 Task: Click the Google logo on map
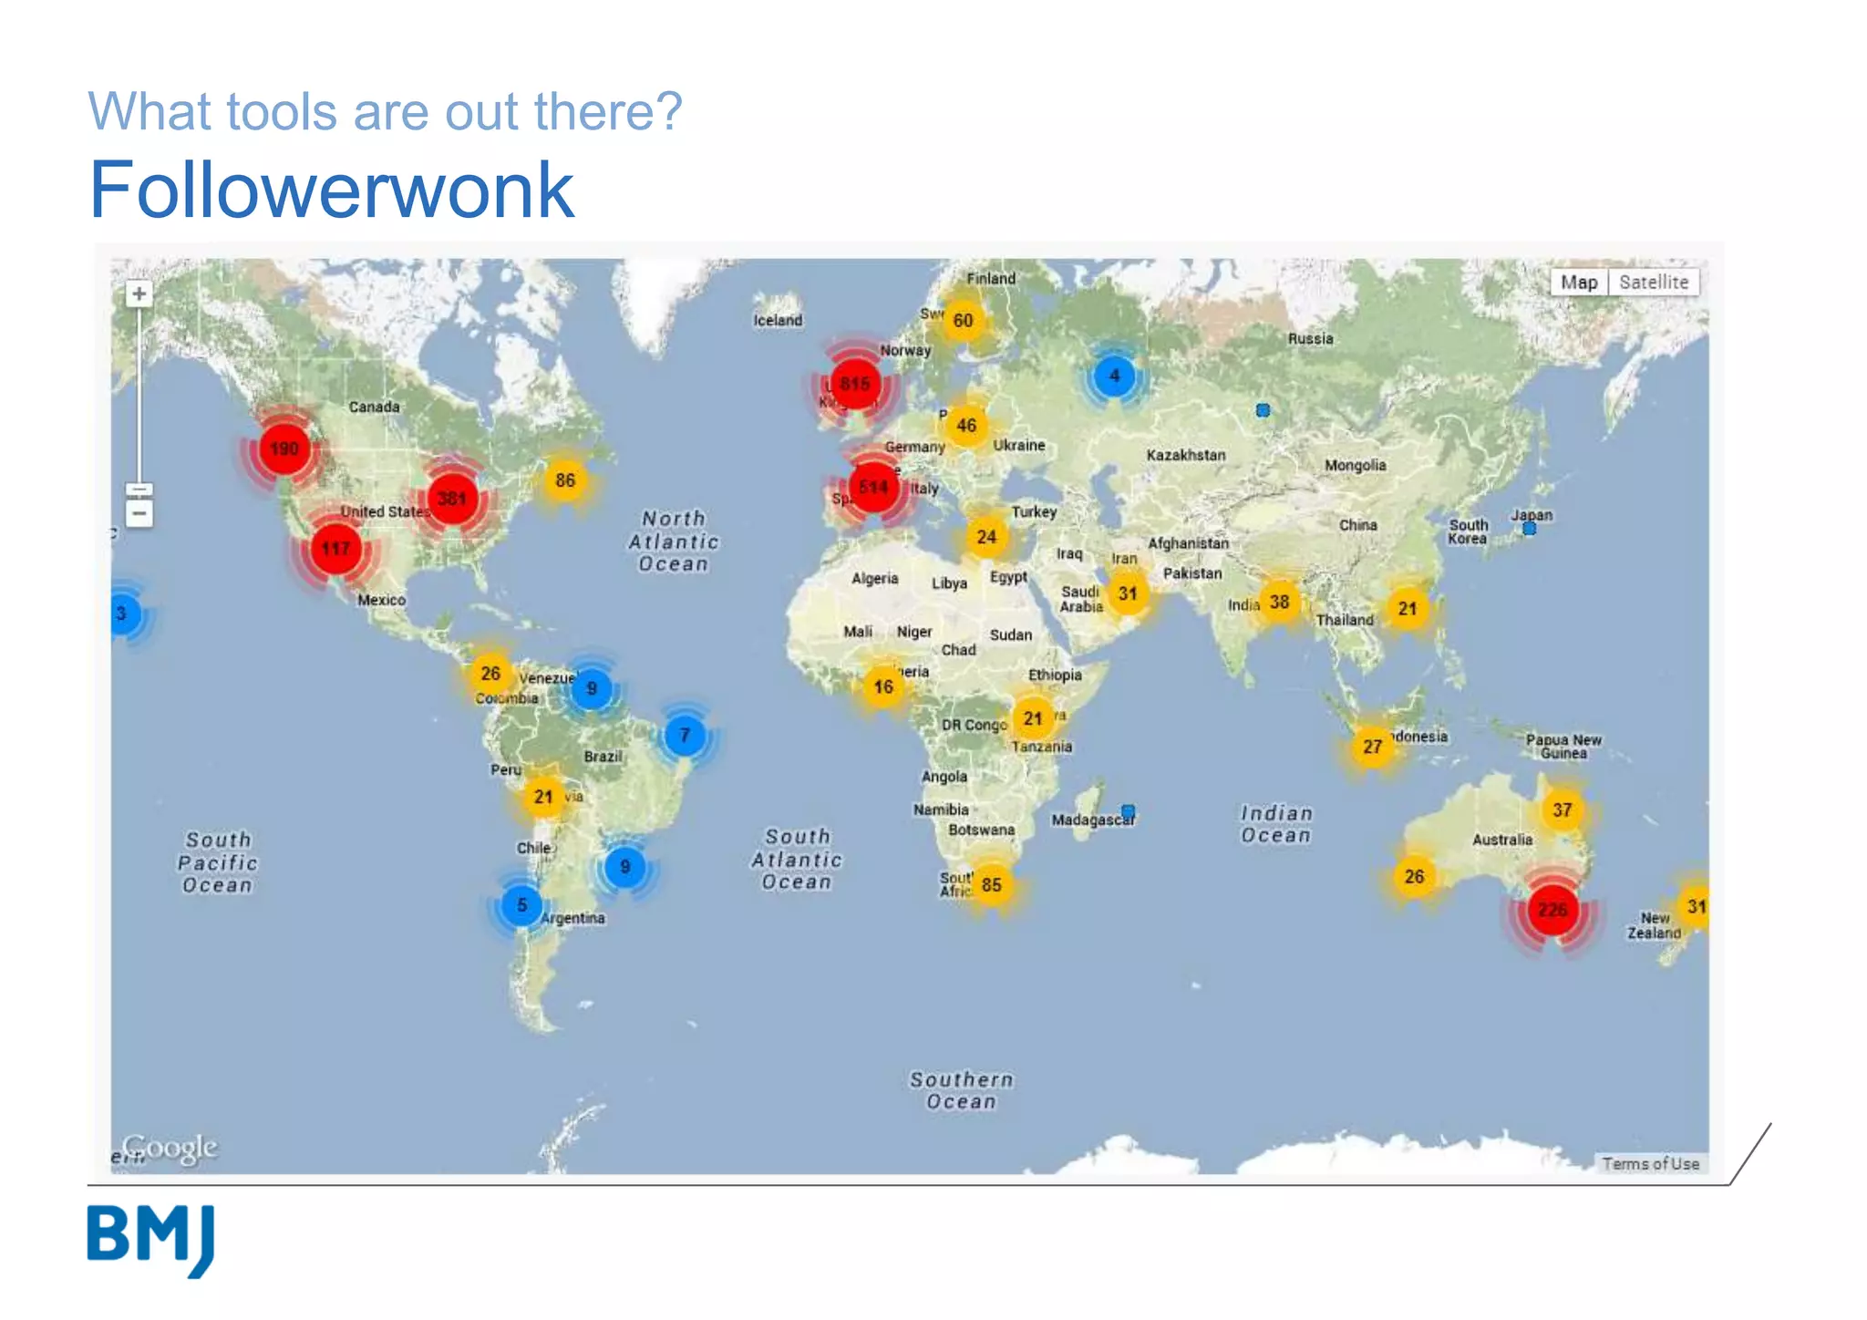pos(170,1148)
